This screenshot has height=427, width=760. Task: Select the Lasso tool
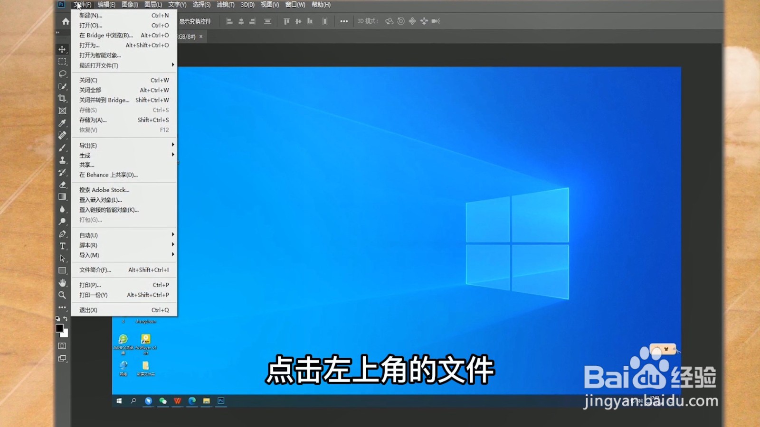[62, 74]
